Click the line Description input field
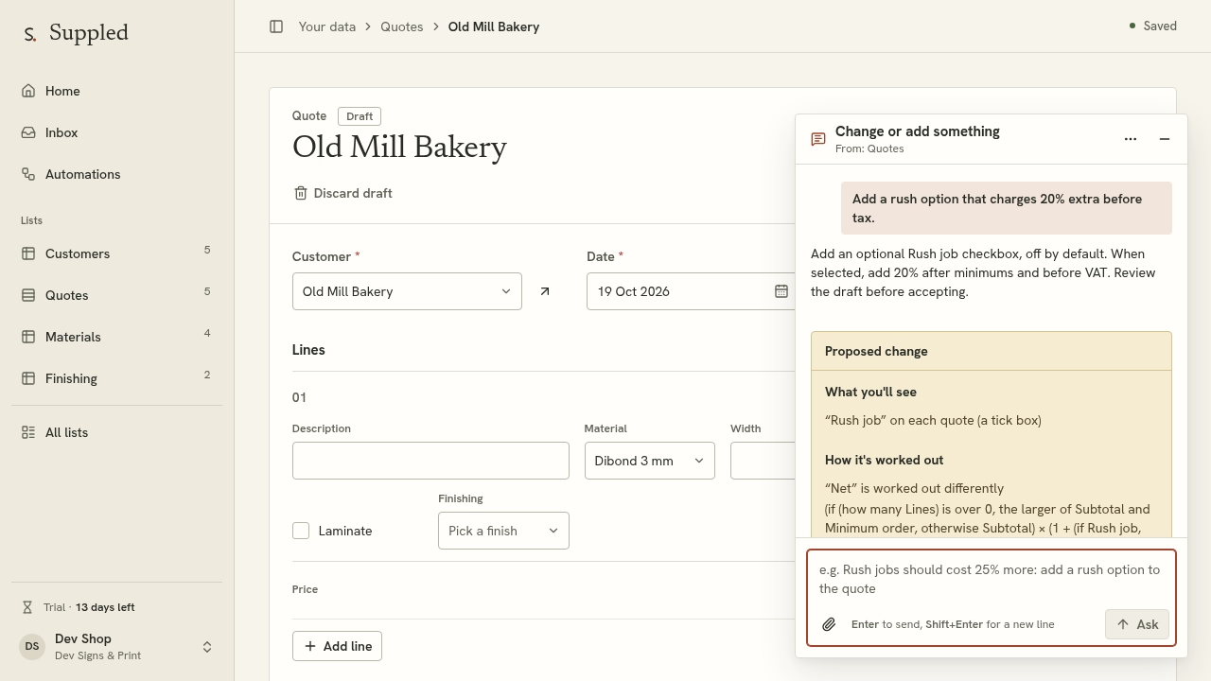The height and width of the screenshot is (681, 1211). (430, 461)
